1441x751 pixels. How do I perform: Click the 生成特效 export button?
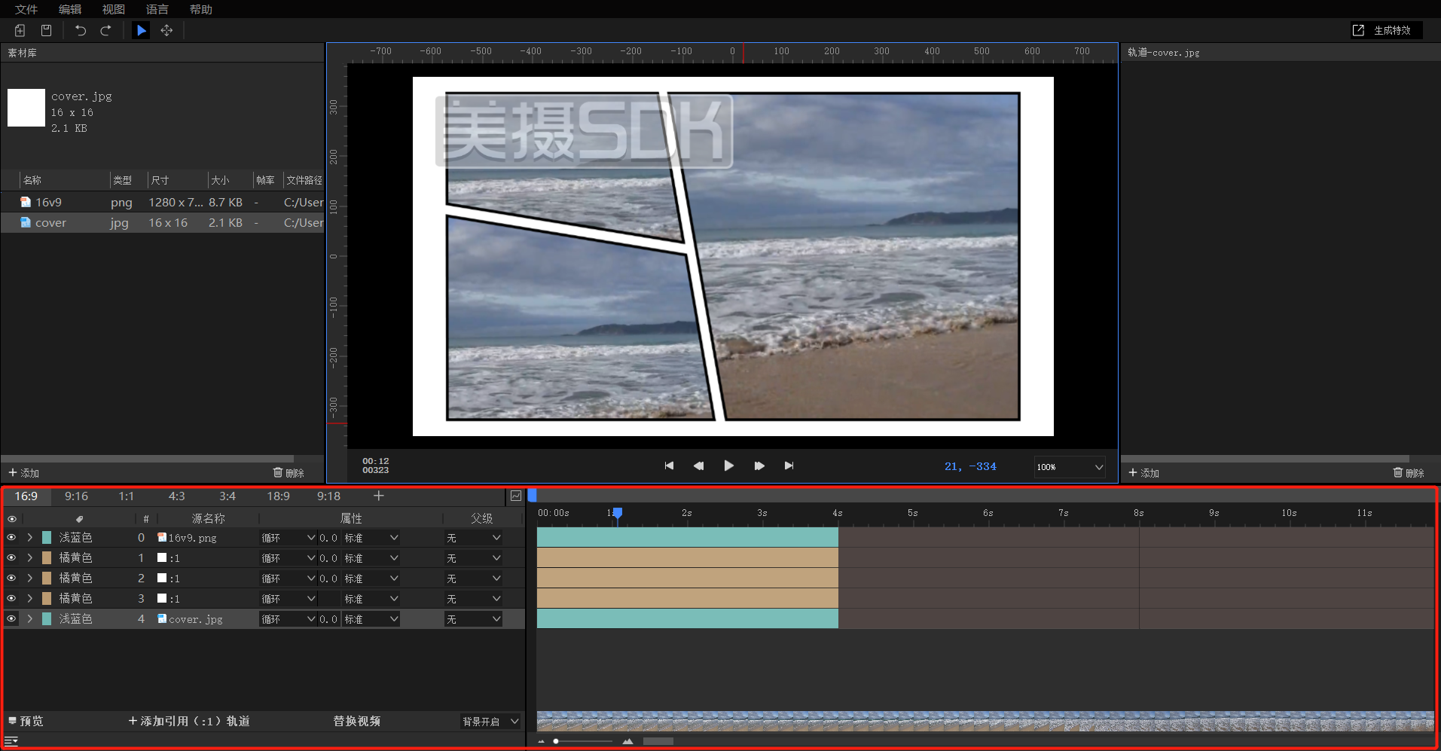pos(1385,30)
